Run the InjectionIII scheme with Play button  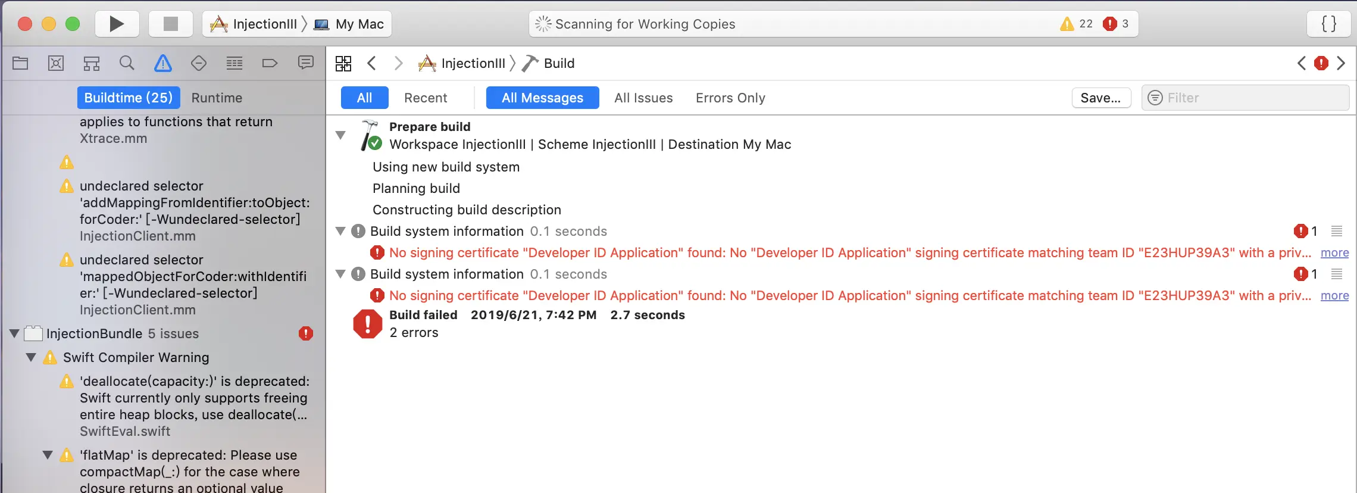(117, 24)
